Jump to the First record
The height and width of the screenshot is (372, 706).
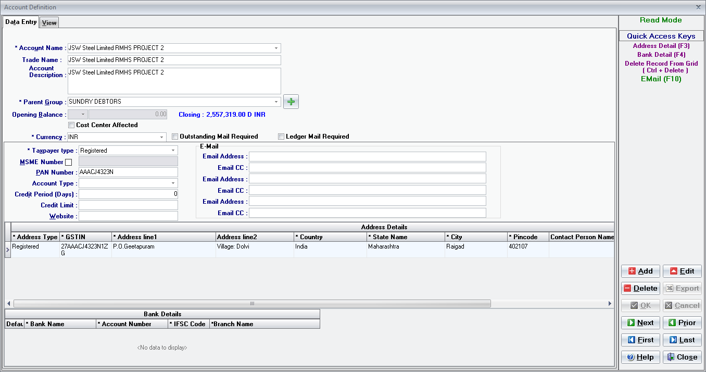640,340
